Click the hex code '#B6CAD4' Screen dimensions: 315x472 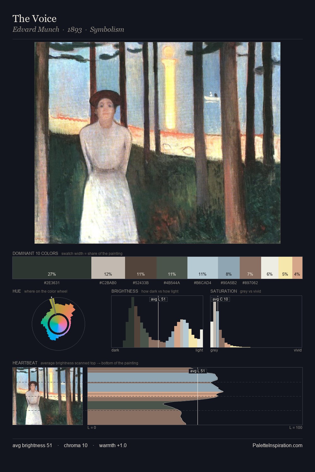(x=203, y=283)
